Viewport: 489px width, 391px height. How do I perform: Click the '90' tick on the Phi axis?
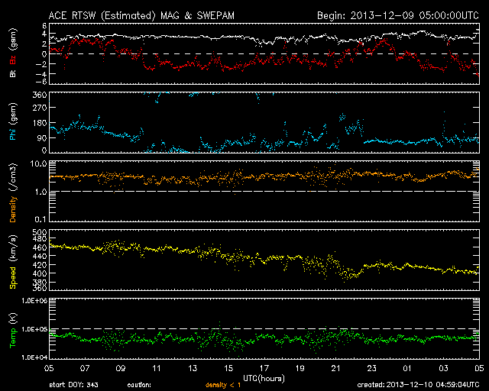pyautogui.click(x=42, y=138)
